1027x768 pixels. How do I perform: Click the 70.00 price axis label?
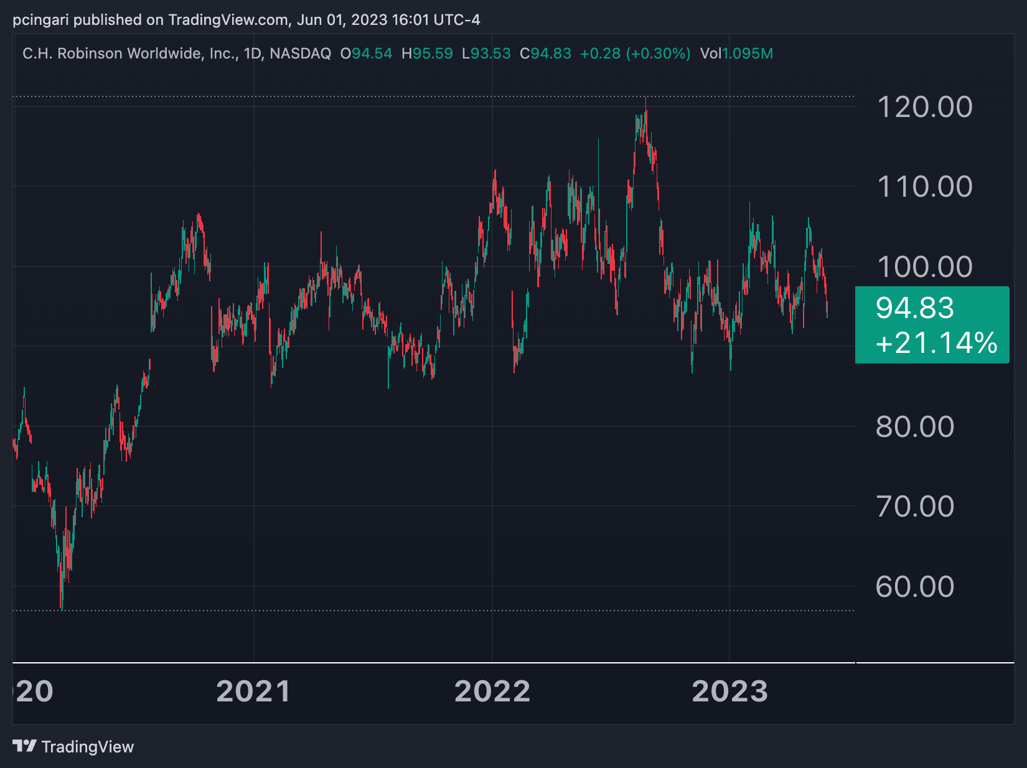pyautogui.click(x=915, y=507)
